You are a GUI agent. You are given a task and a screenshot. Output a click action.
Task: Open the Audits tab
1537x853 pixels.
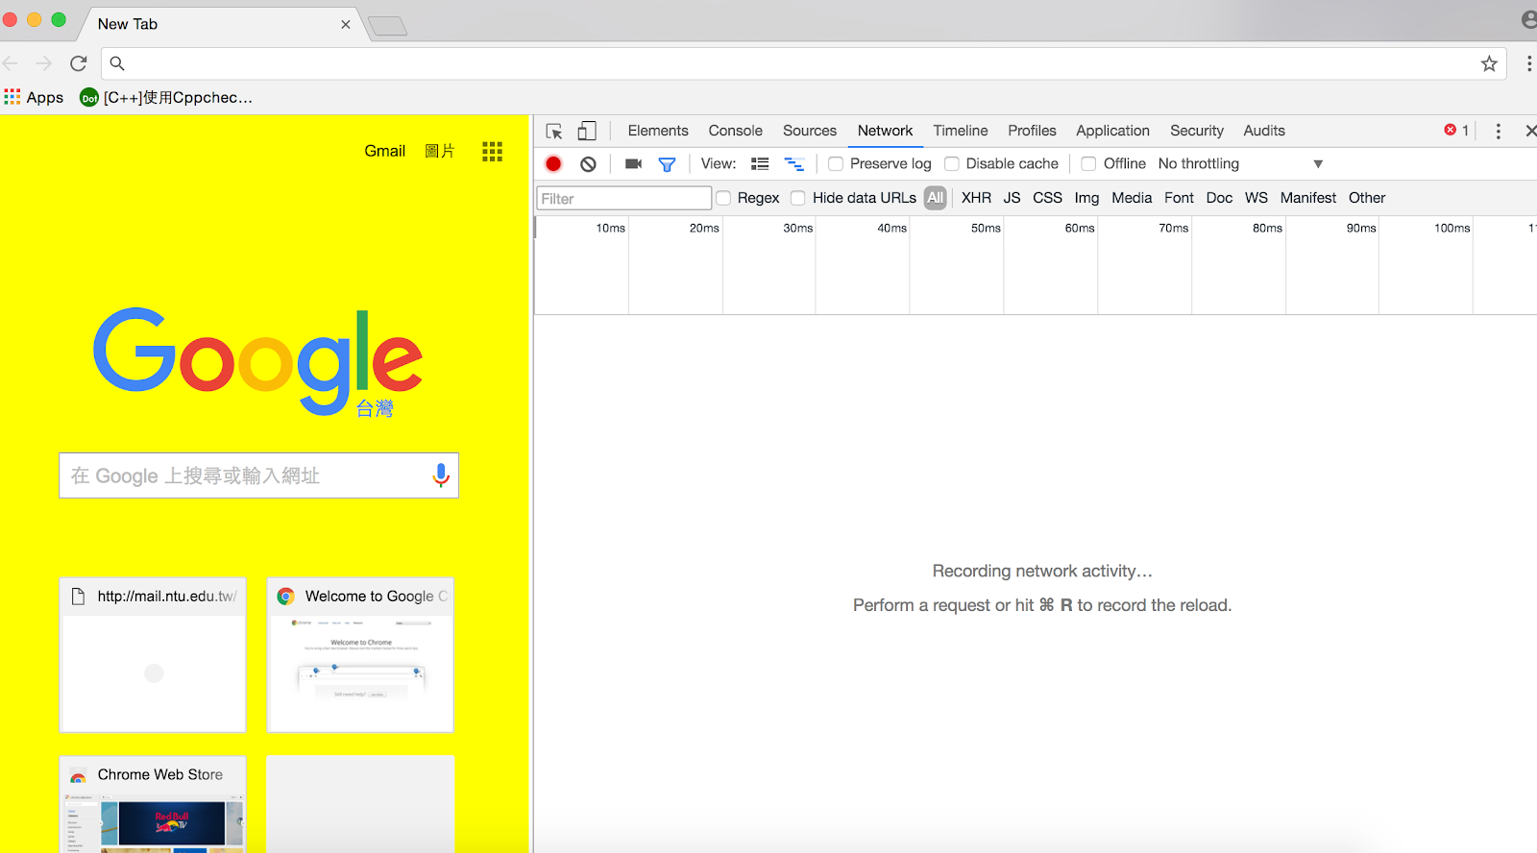point(1264,131)
